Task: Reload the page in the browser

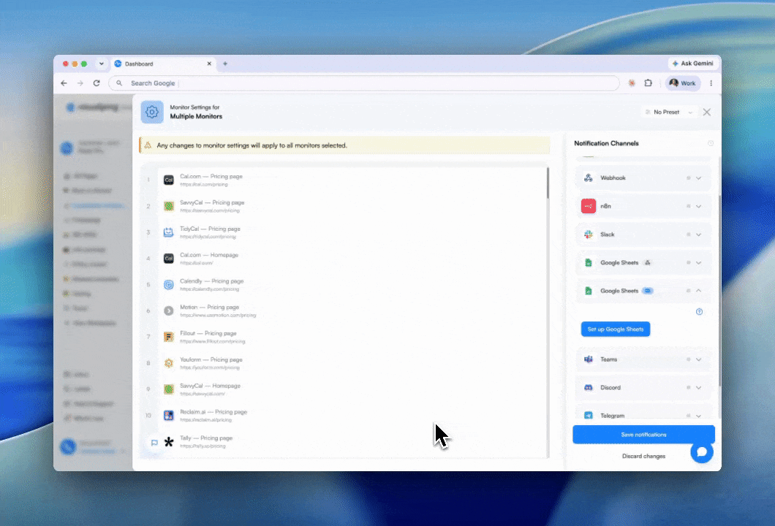Action: [x=97, y=83]
